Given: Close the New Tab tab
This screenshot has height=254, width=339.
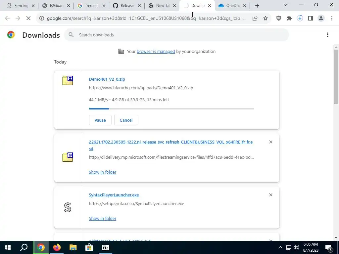Looking at the screenshot, I should point(174,6).
